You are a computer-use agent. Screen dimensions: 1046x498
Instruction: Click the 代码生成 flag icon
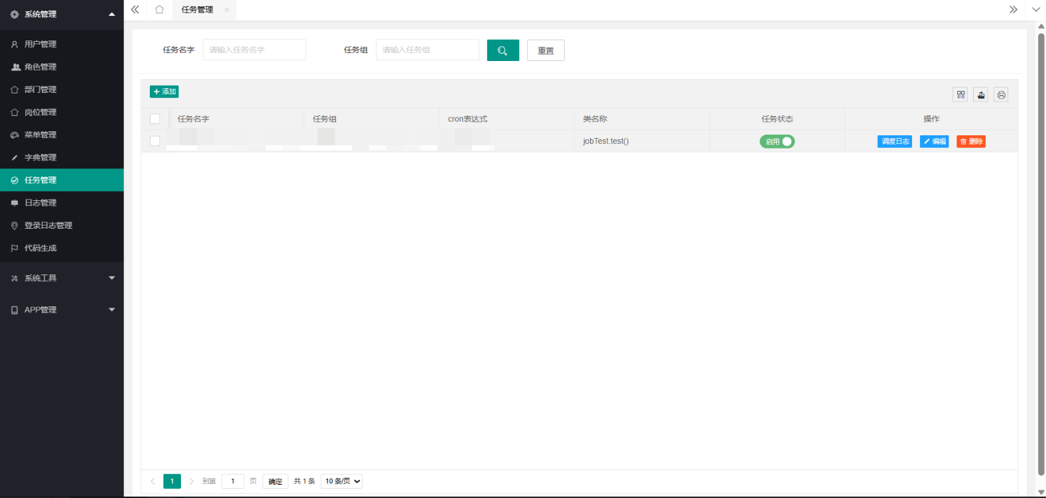[15, 248]
